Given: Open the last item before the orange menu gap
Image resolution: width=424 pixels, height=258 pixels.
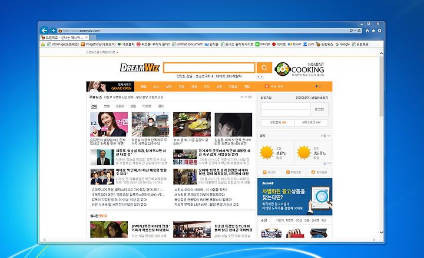Looking at the screenshot, I should click(x=247, y=86).
